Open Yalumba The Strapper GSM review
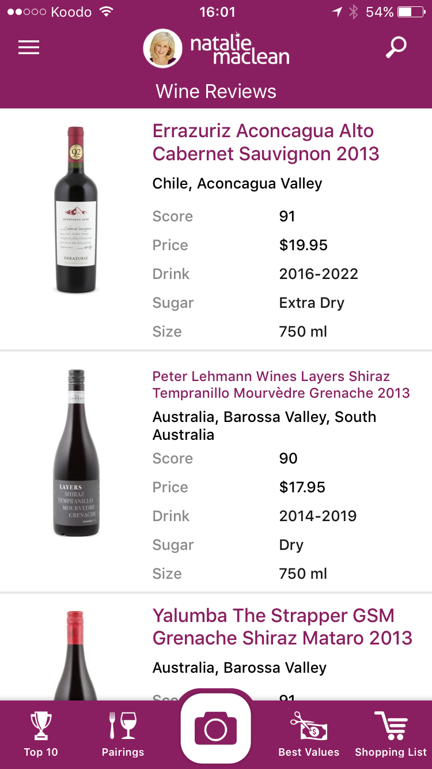Screen dimensions: 432x769 pos(282,627)
